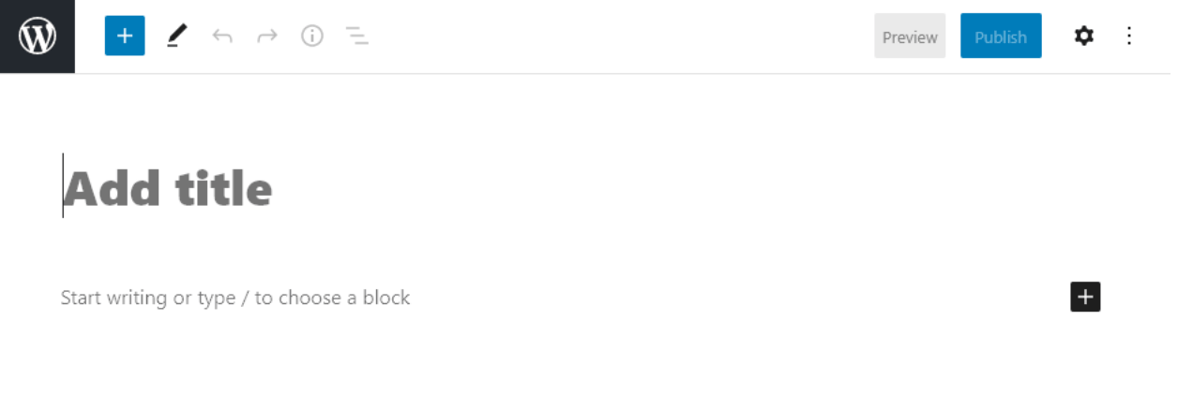The image size is (1178, 408).
Task: Click the WordPress logo to view posts
Action: point(38,36)
